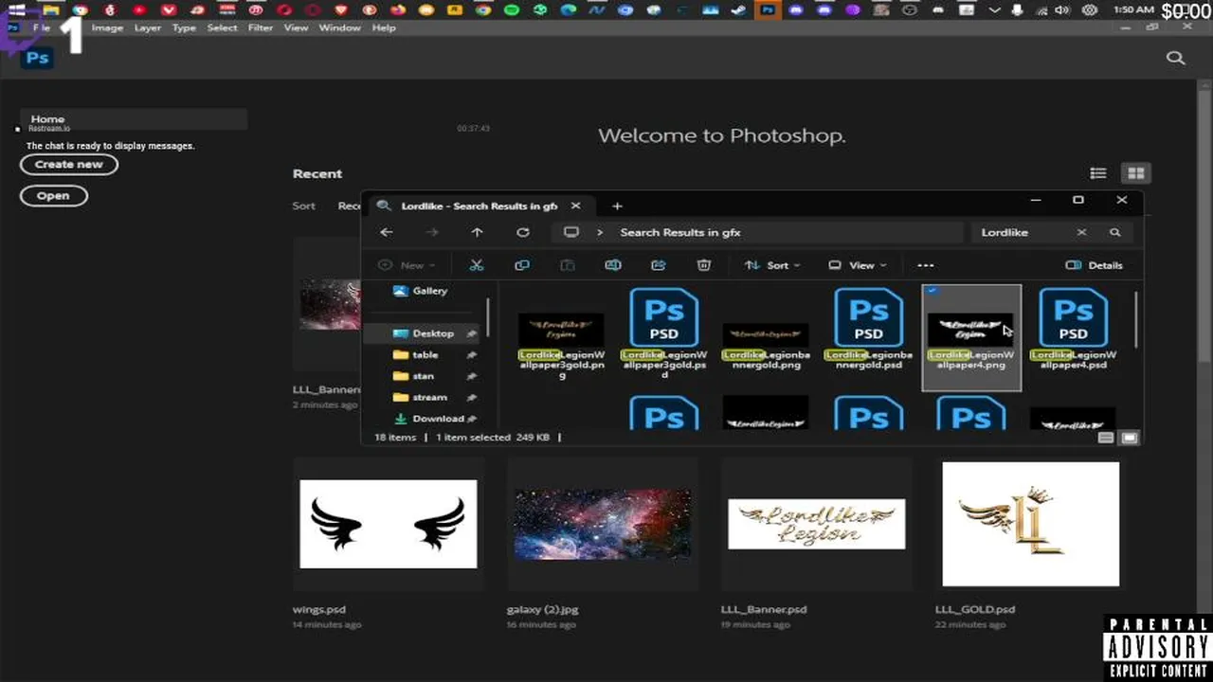Image resolution: width=1213 pixels, height=682 pixels.
Task: Click Photoshop icon in Windows taskbar
Action: [768, 10]
